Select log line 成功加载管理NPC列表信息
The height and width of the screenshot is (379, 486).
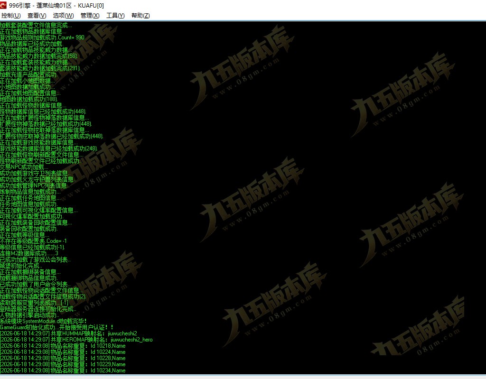click(x=35, y=185)
